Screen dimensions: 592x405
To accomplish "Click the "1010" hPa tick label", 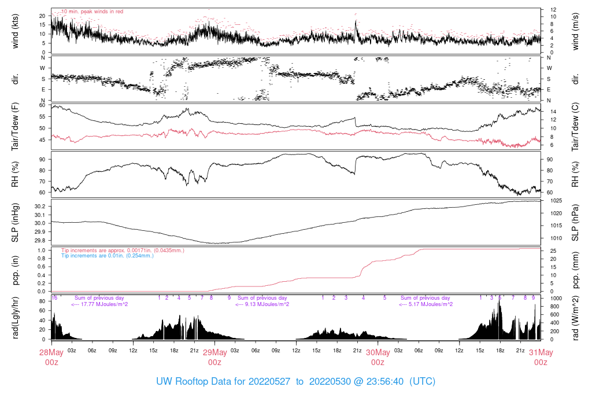I will 557,238.
